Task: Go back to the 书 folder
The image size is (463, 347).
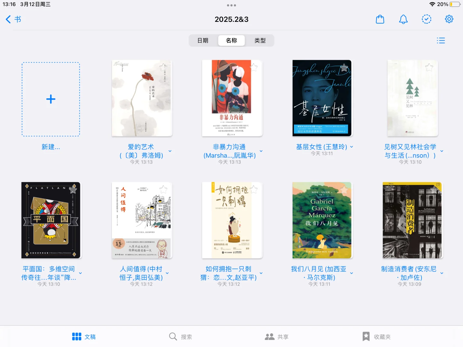Action: pyautogui.click(x=14, y=19)
